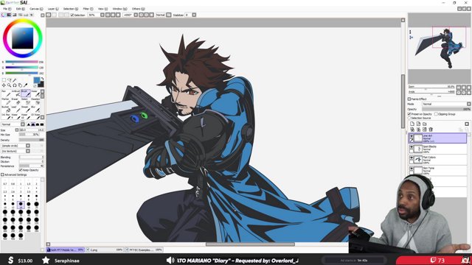Enable the Clipping Group checkbox
Viewport: 472px width, 265px height.
point(436,114)
